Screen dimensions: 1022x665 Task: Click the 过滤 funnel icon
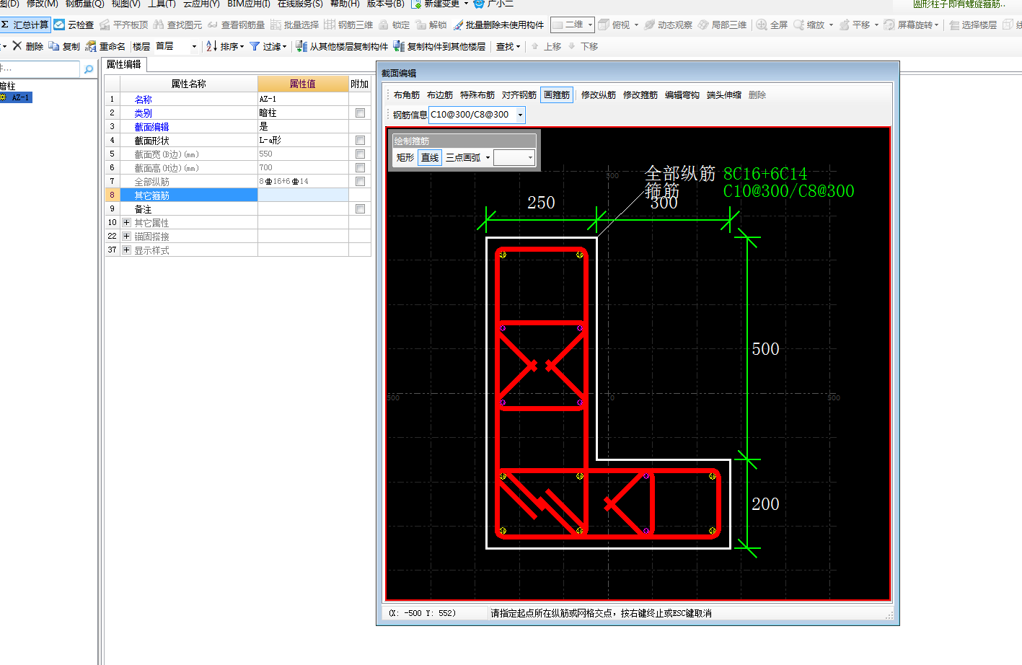(x=255, y=46)
